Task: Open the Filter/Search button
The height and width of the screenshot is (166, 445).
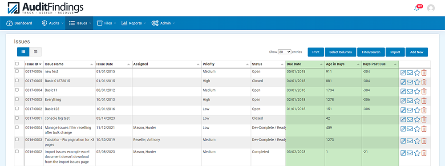Action: point(371,52)
